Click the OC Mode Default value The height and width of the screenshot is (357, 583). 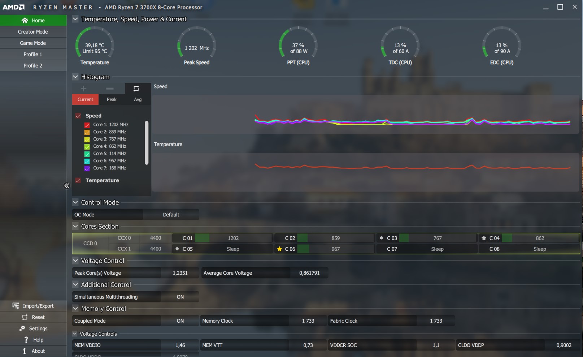[x=171, y=215]
